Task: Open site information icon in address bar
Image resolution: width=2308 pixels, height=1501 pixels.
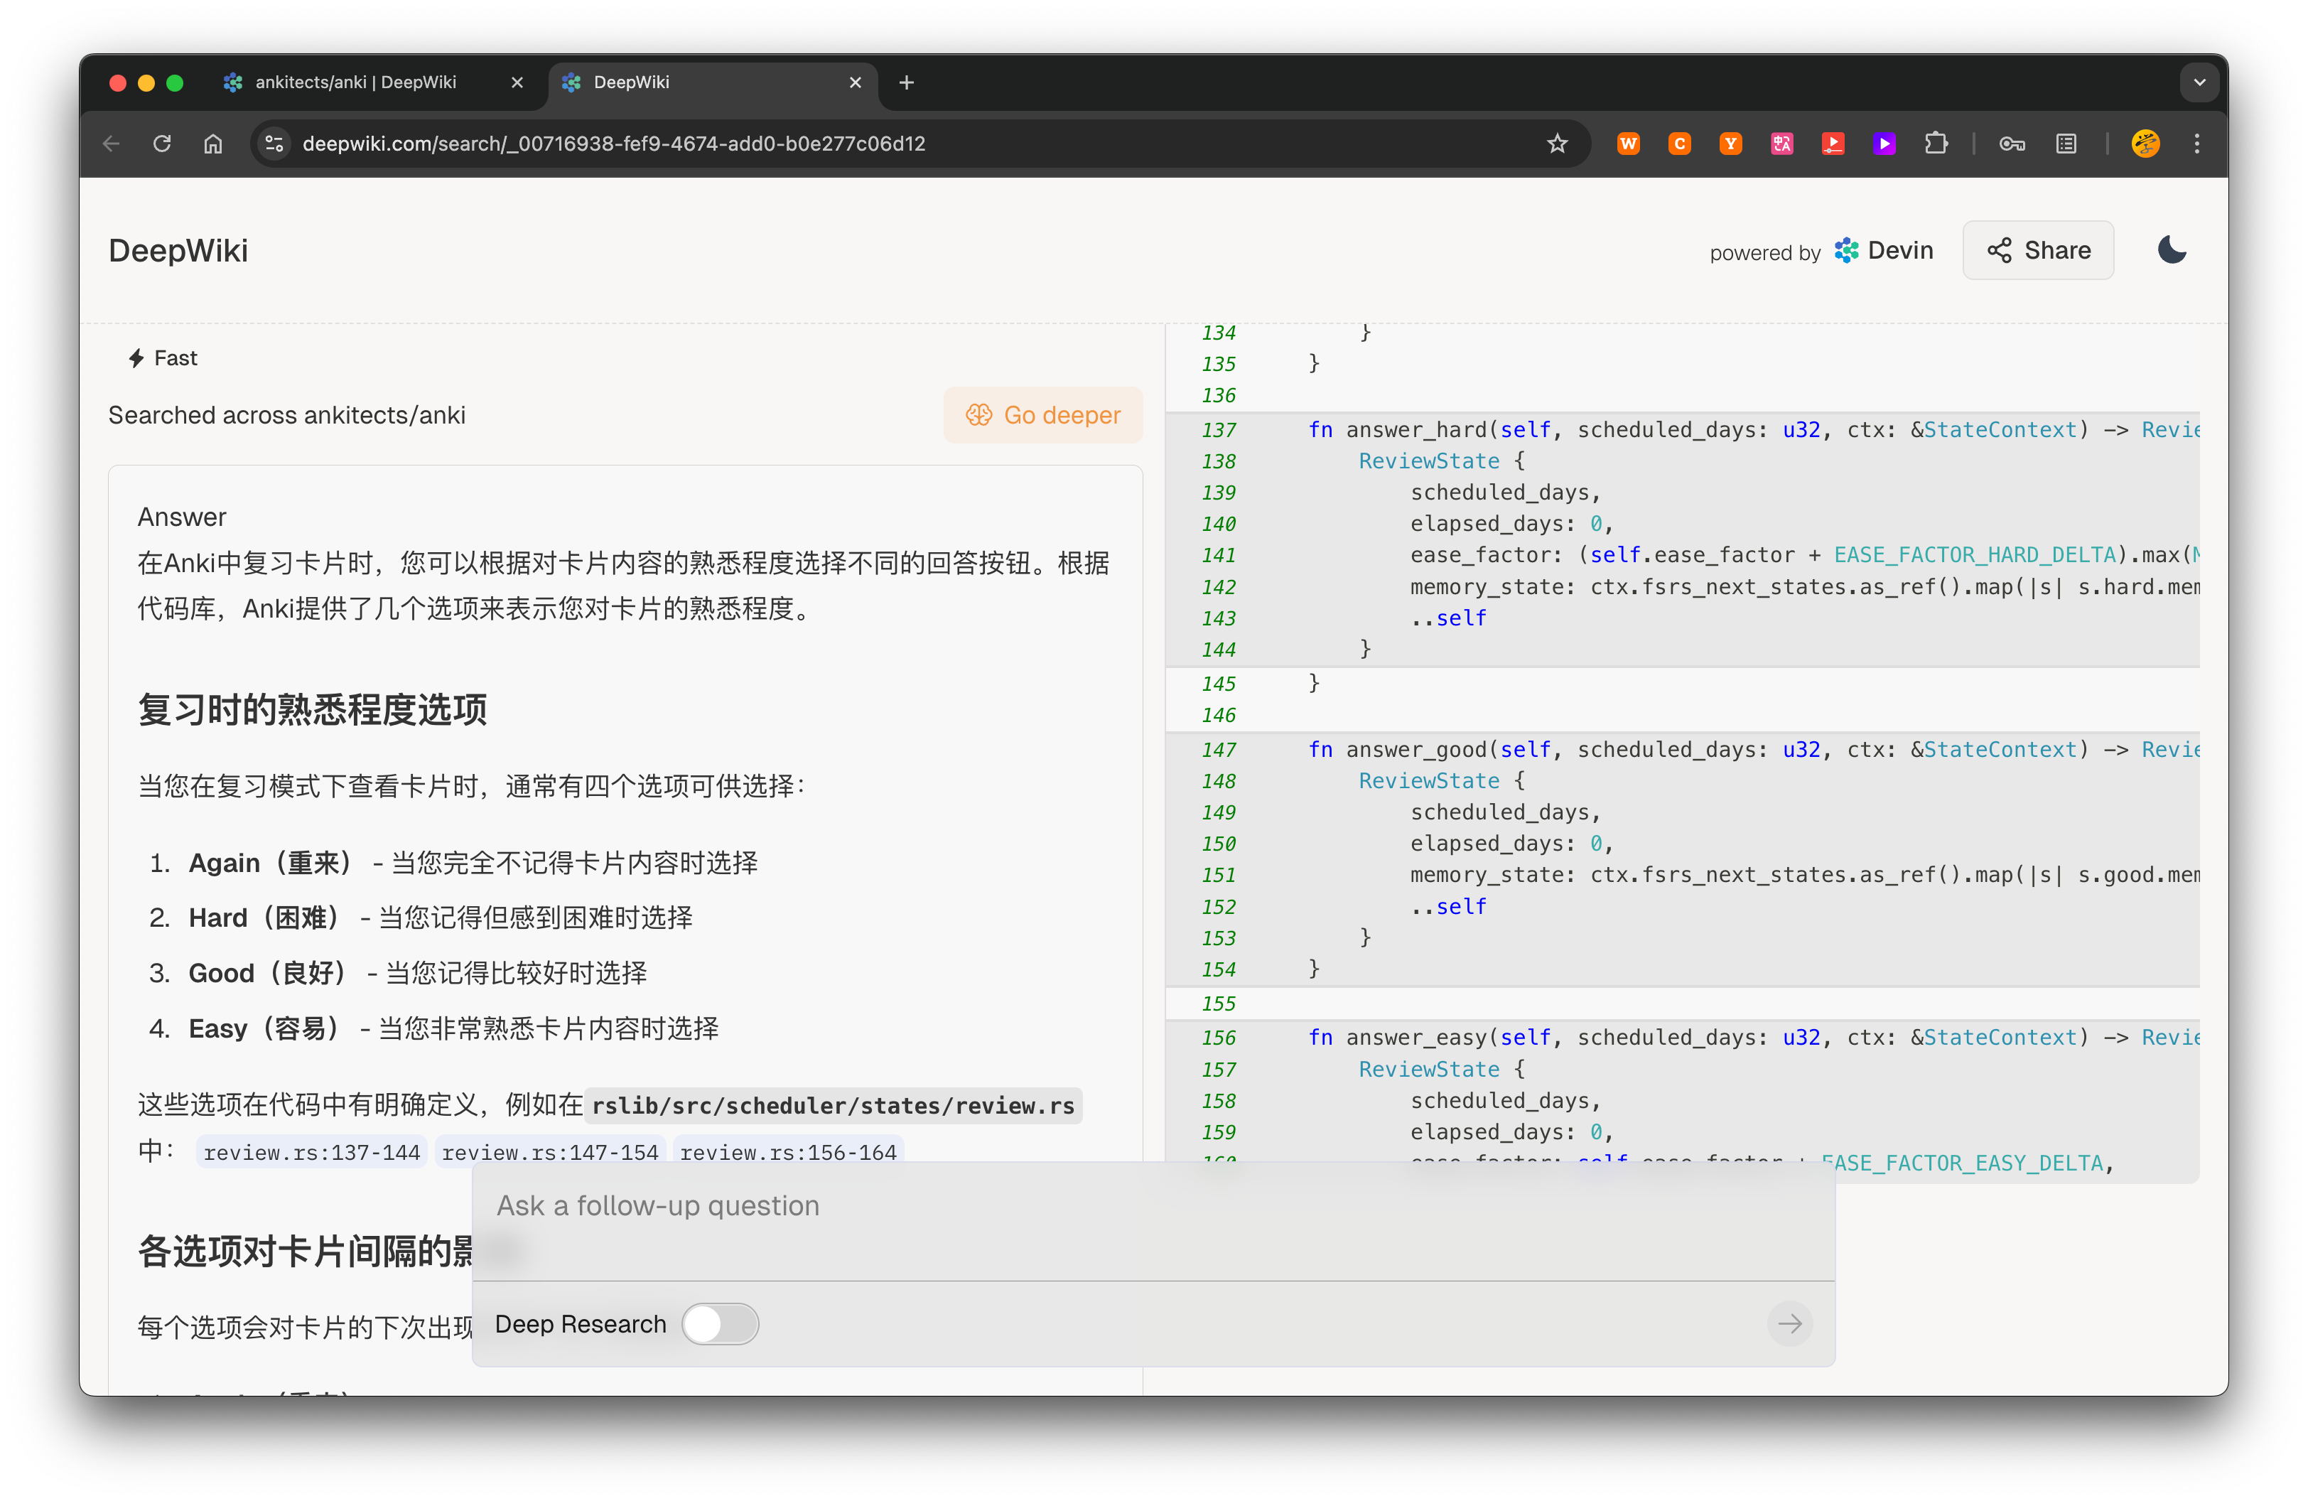Action: 274,144
